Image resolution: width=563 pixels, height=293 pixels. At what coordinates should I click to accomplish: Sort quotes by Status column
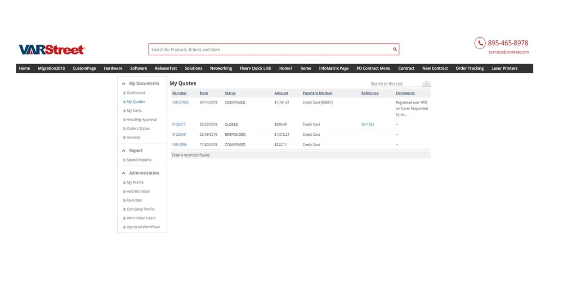[x=230, y=93]
